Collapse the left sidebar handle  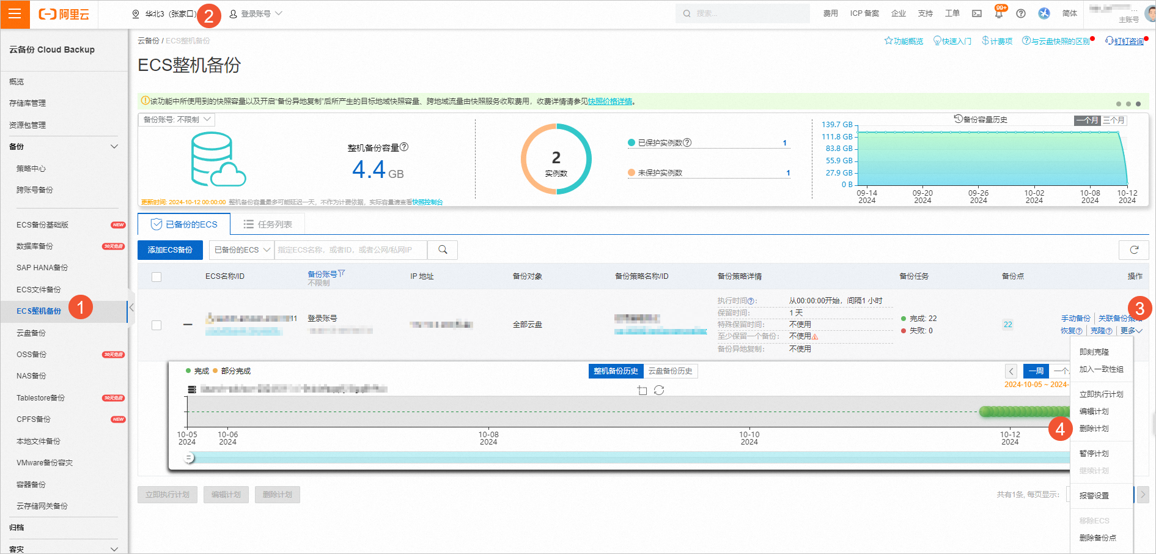(131, 308)
